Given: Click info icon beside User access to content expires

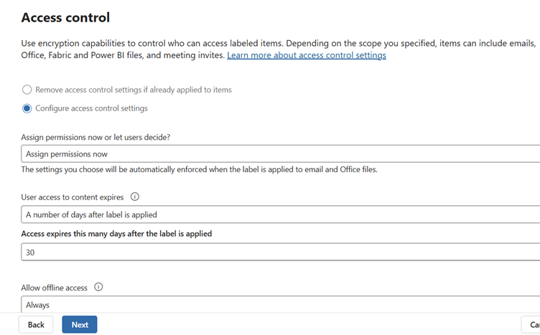Looking at the screenshot, I should 135,197.
